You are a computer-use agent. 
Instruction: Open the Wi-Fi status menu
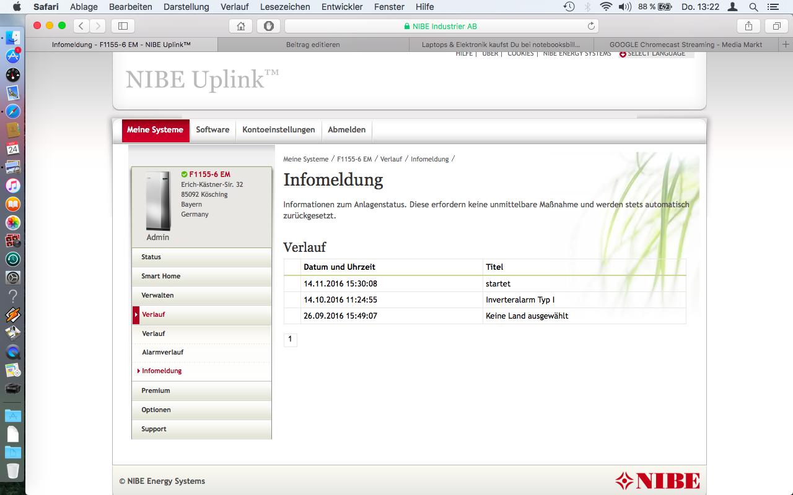606,7
